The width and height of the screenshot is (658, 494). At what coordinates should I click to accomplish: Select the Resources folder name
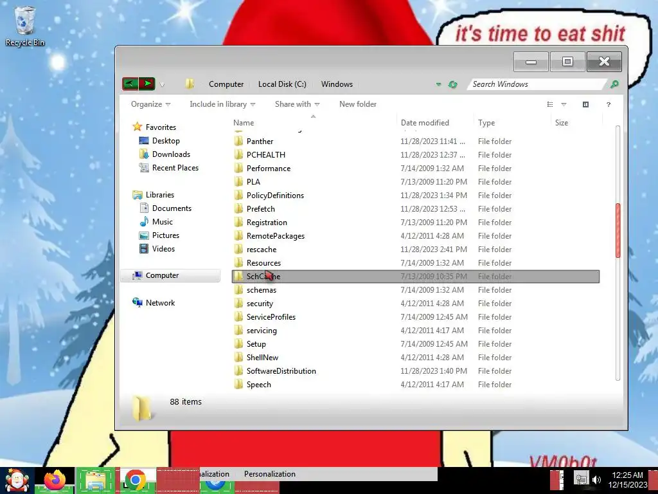263,262
